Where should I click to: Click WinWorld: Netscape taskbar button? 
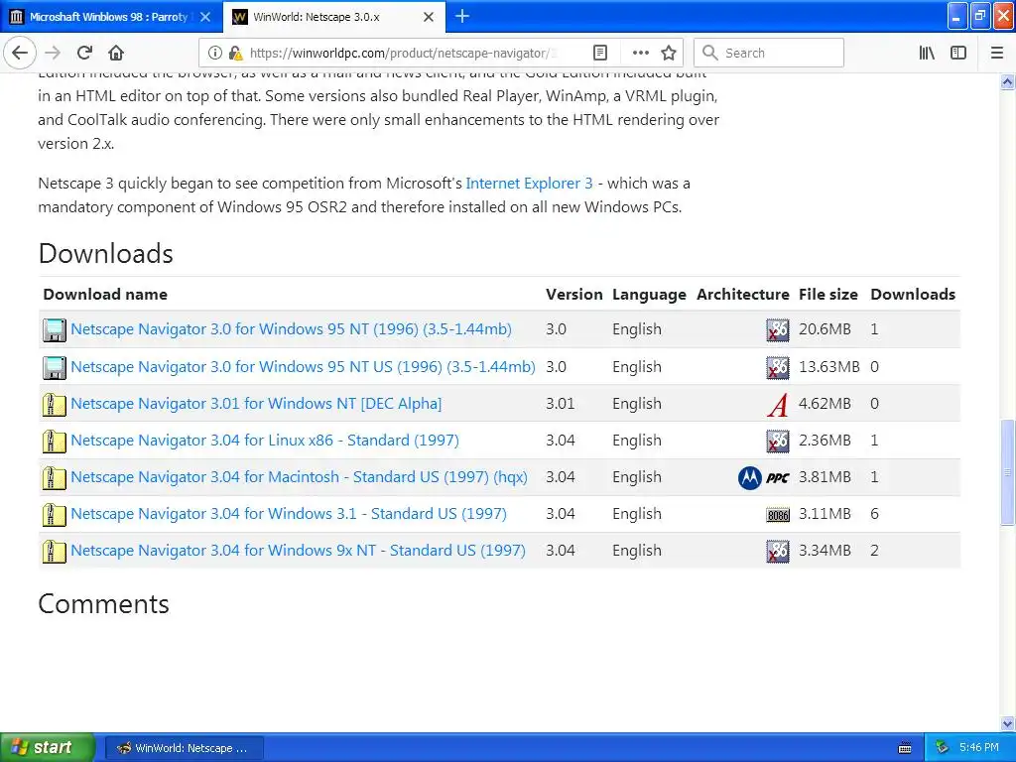point(184,748)
